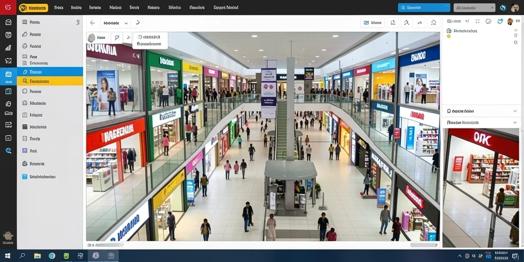
Task: Open File Explorer from the taskbar
Action: click(37, 256)
